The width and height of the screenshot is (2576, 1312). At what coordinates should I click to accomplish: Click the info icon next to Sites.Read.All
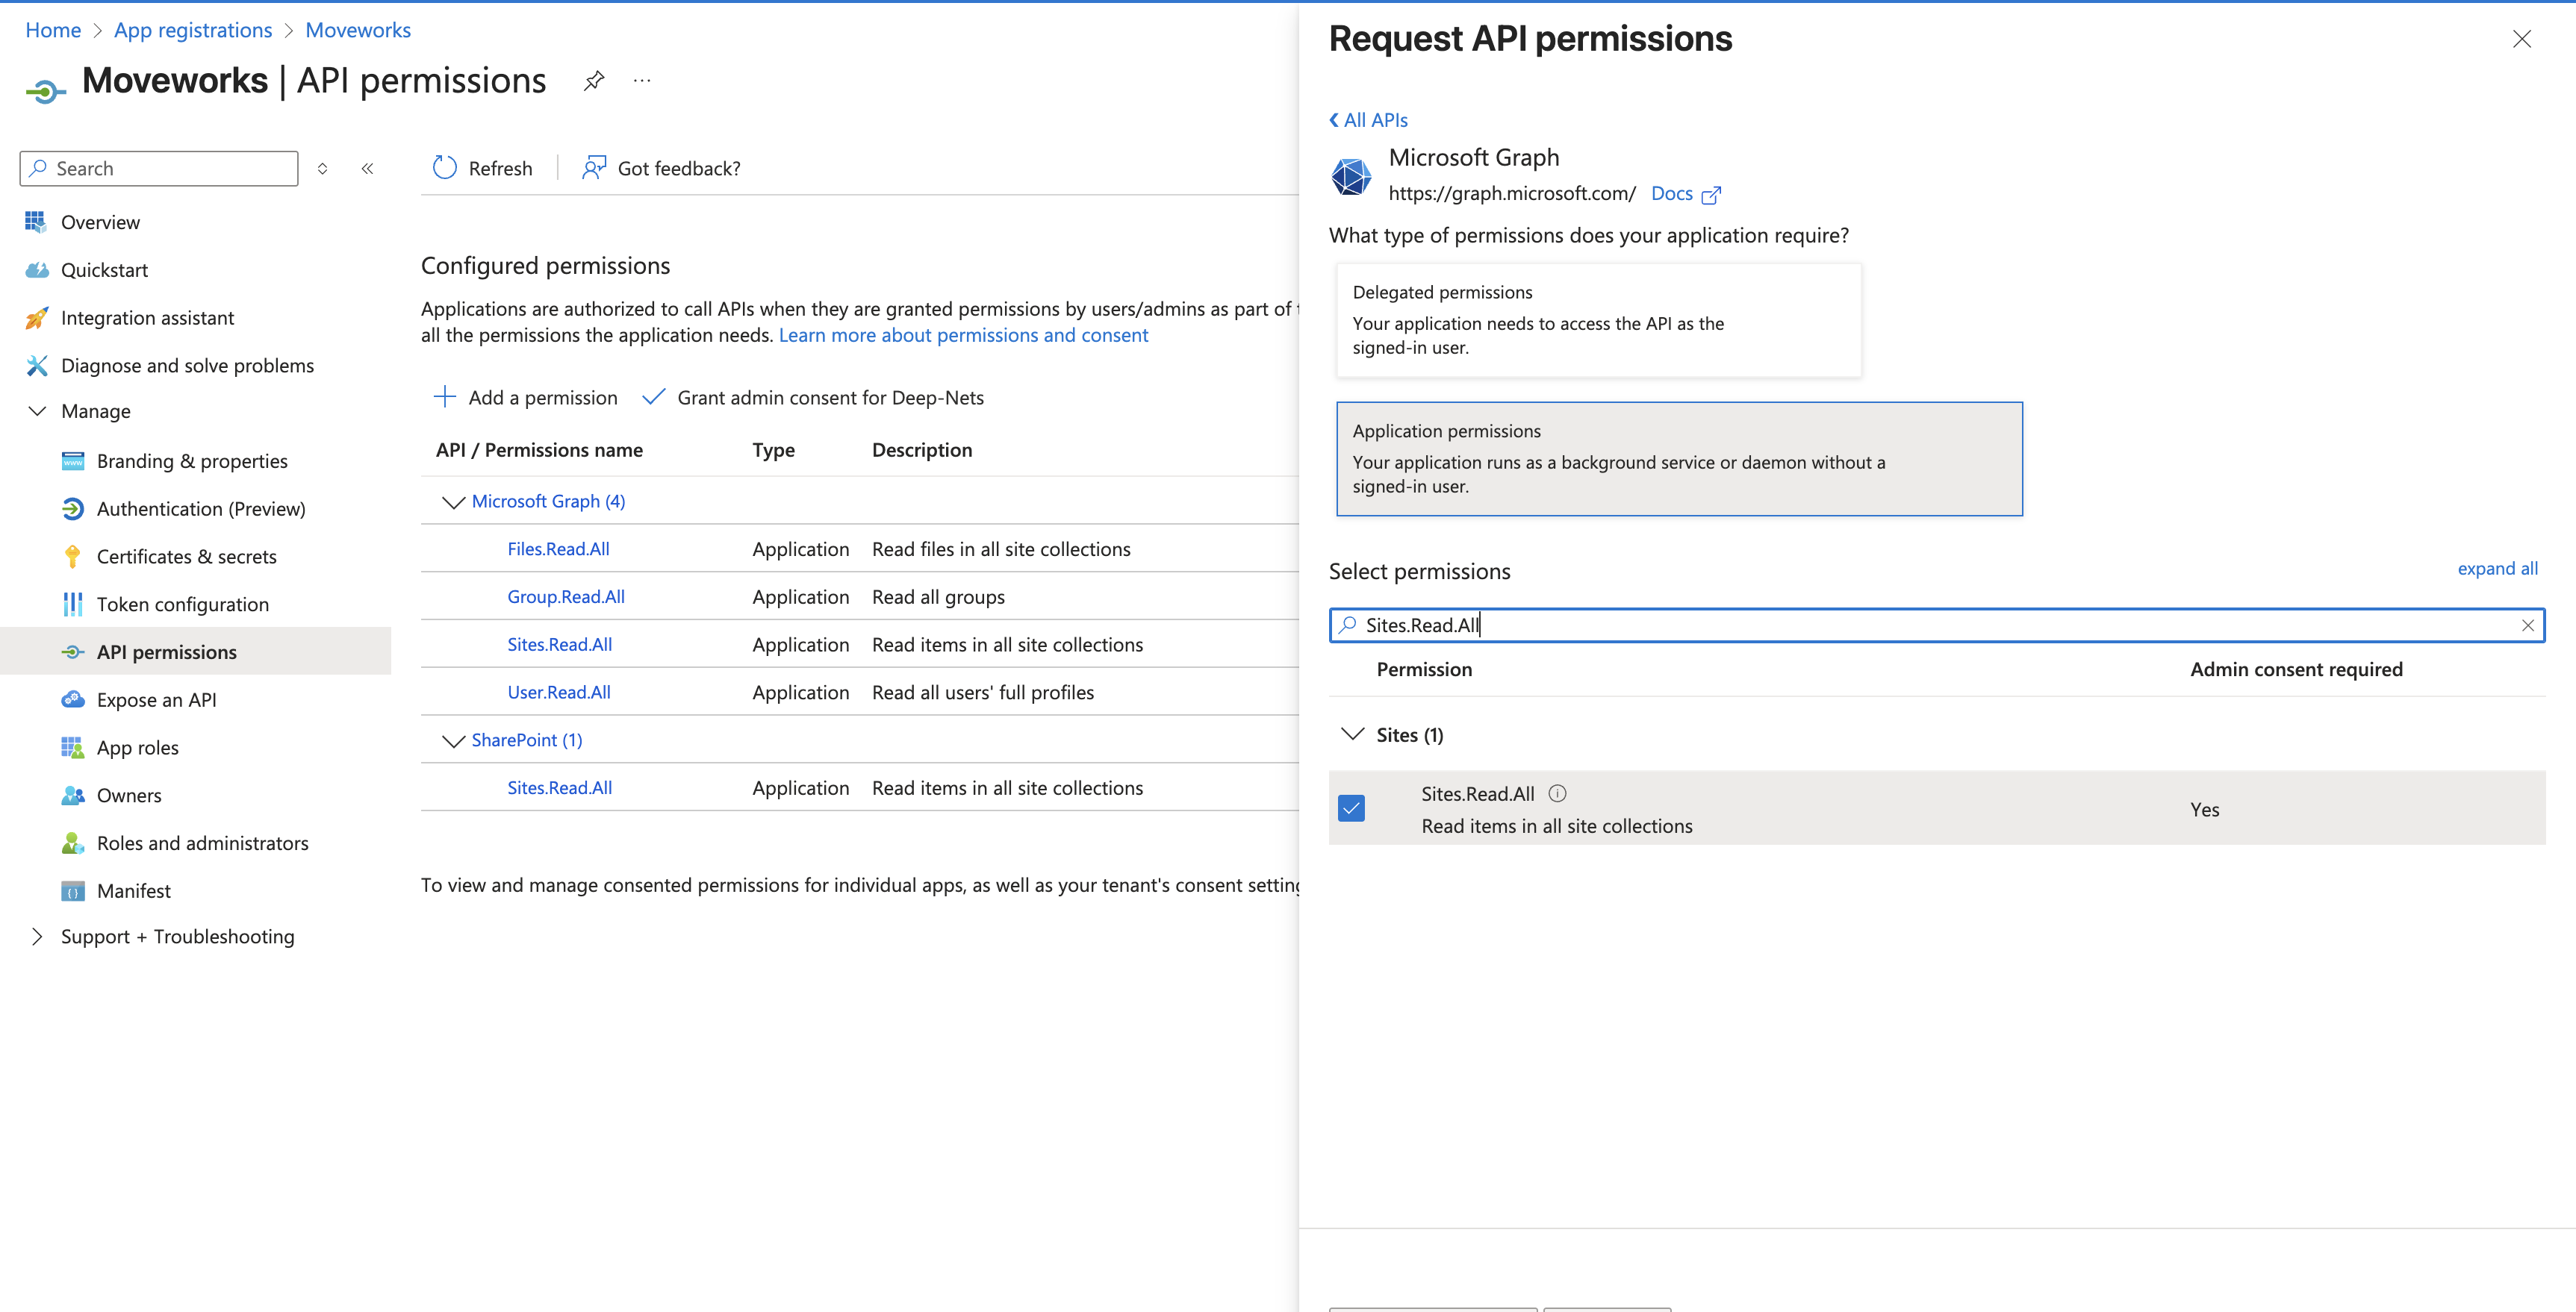coord(1557,793)
